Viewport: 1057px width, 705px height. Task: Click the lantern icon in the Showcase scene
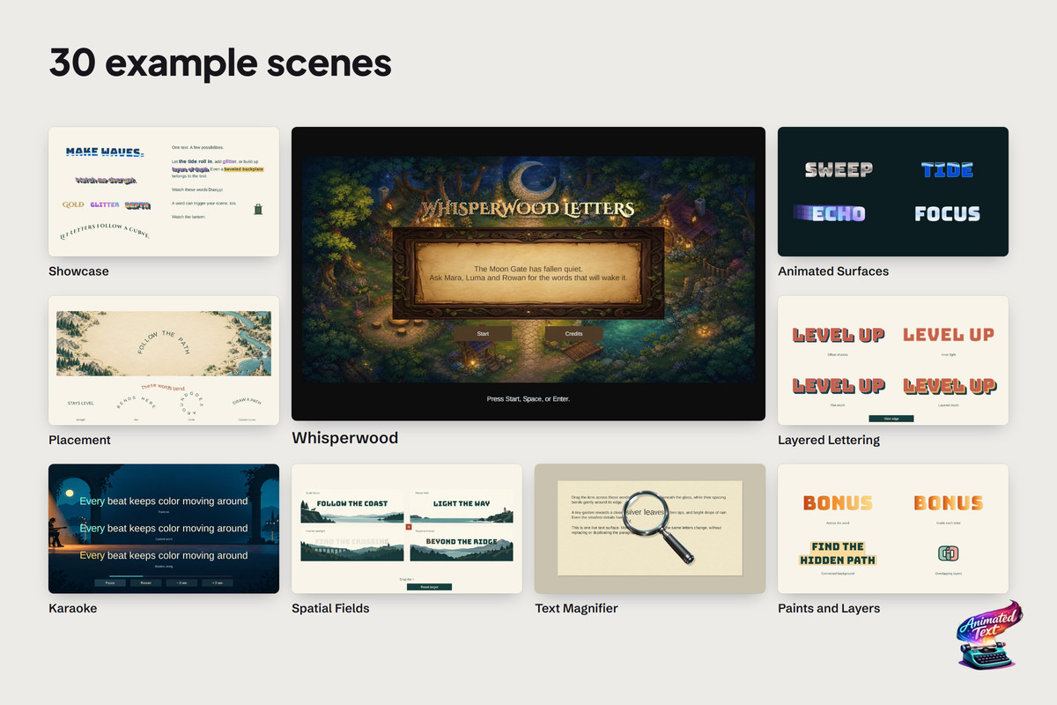click(257, 209)
